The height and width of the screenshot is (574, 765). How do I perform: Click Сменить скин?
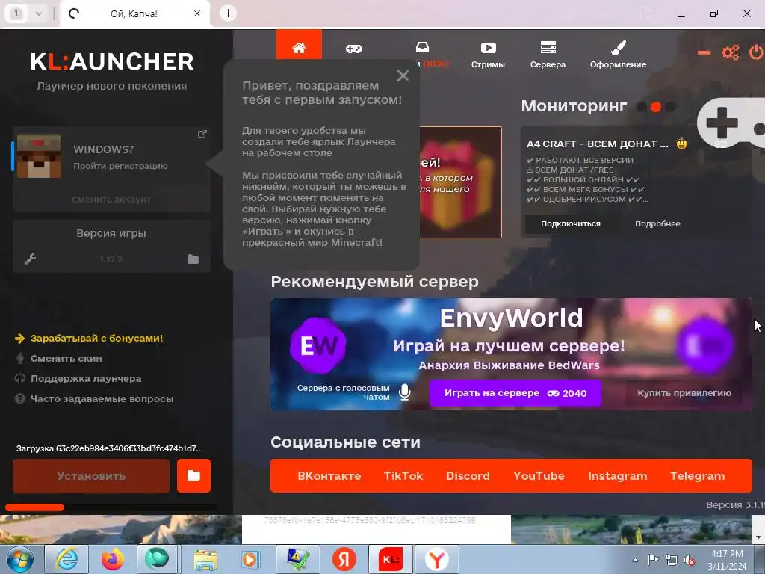coord(66,358)
